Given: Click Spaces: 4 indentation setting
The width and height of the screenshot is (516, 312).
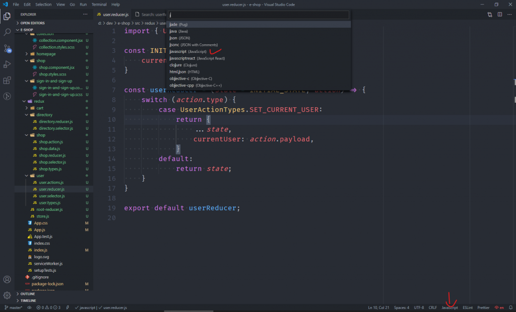Looking at the screenshot, I should (402, 308).
